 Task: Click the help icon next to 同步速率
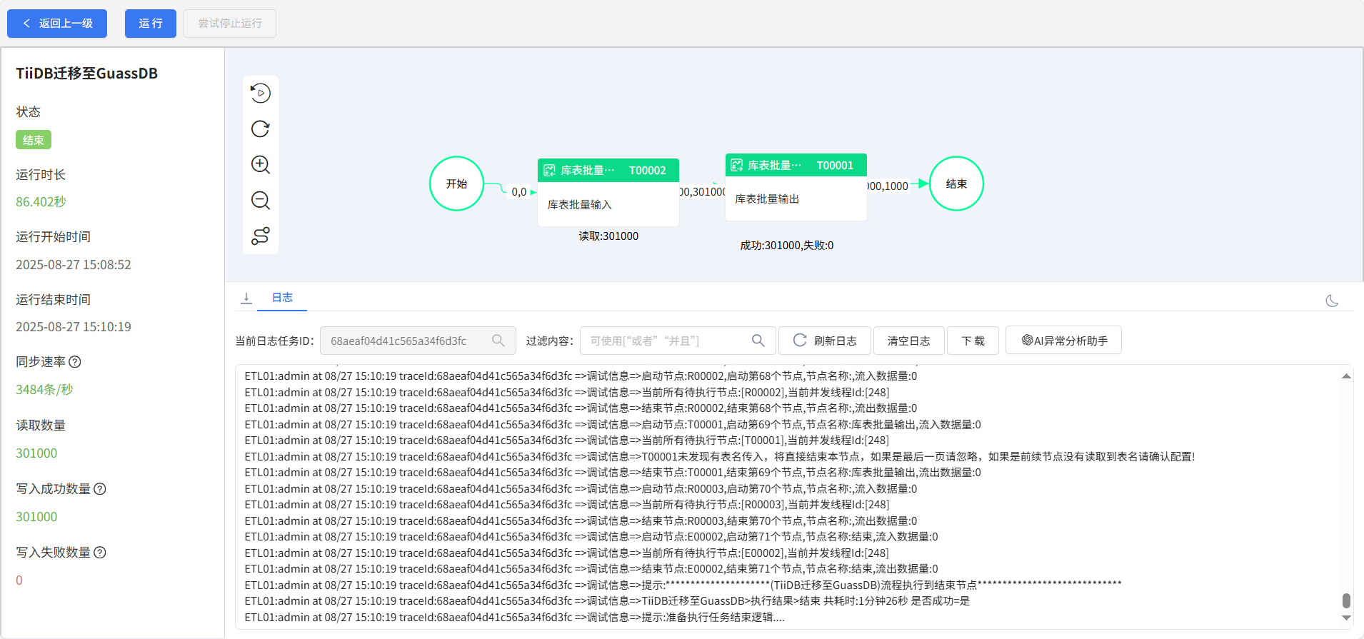click(x=75, y=362)
